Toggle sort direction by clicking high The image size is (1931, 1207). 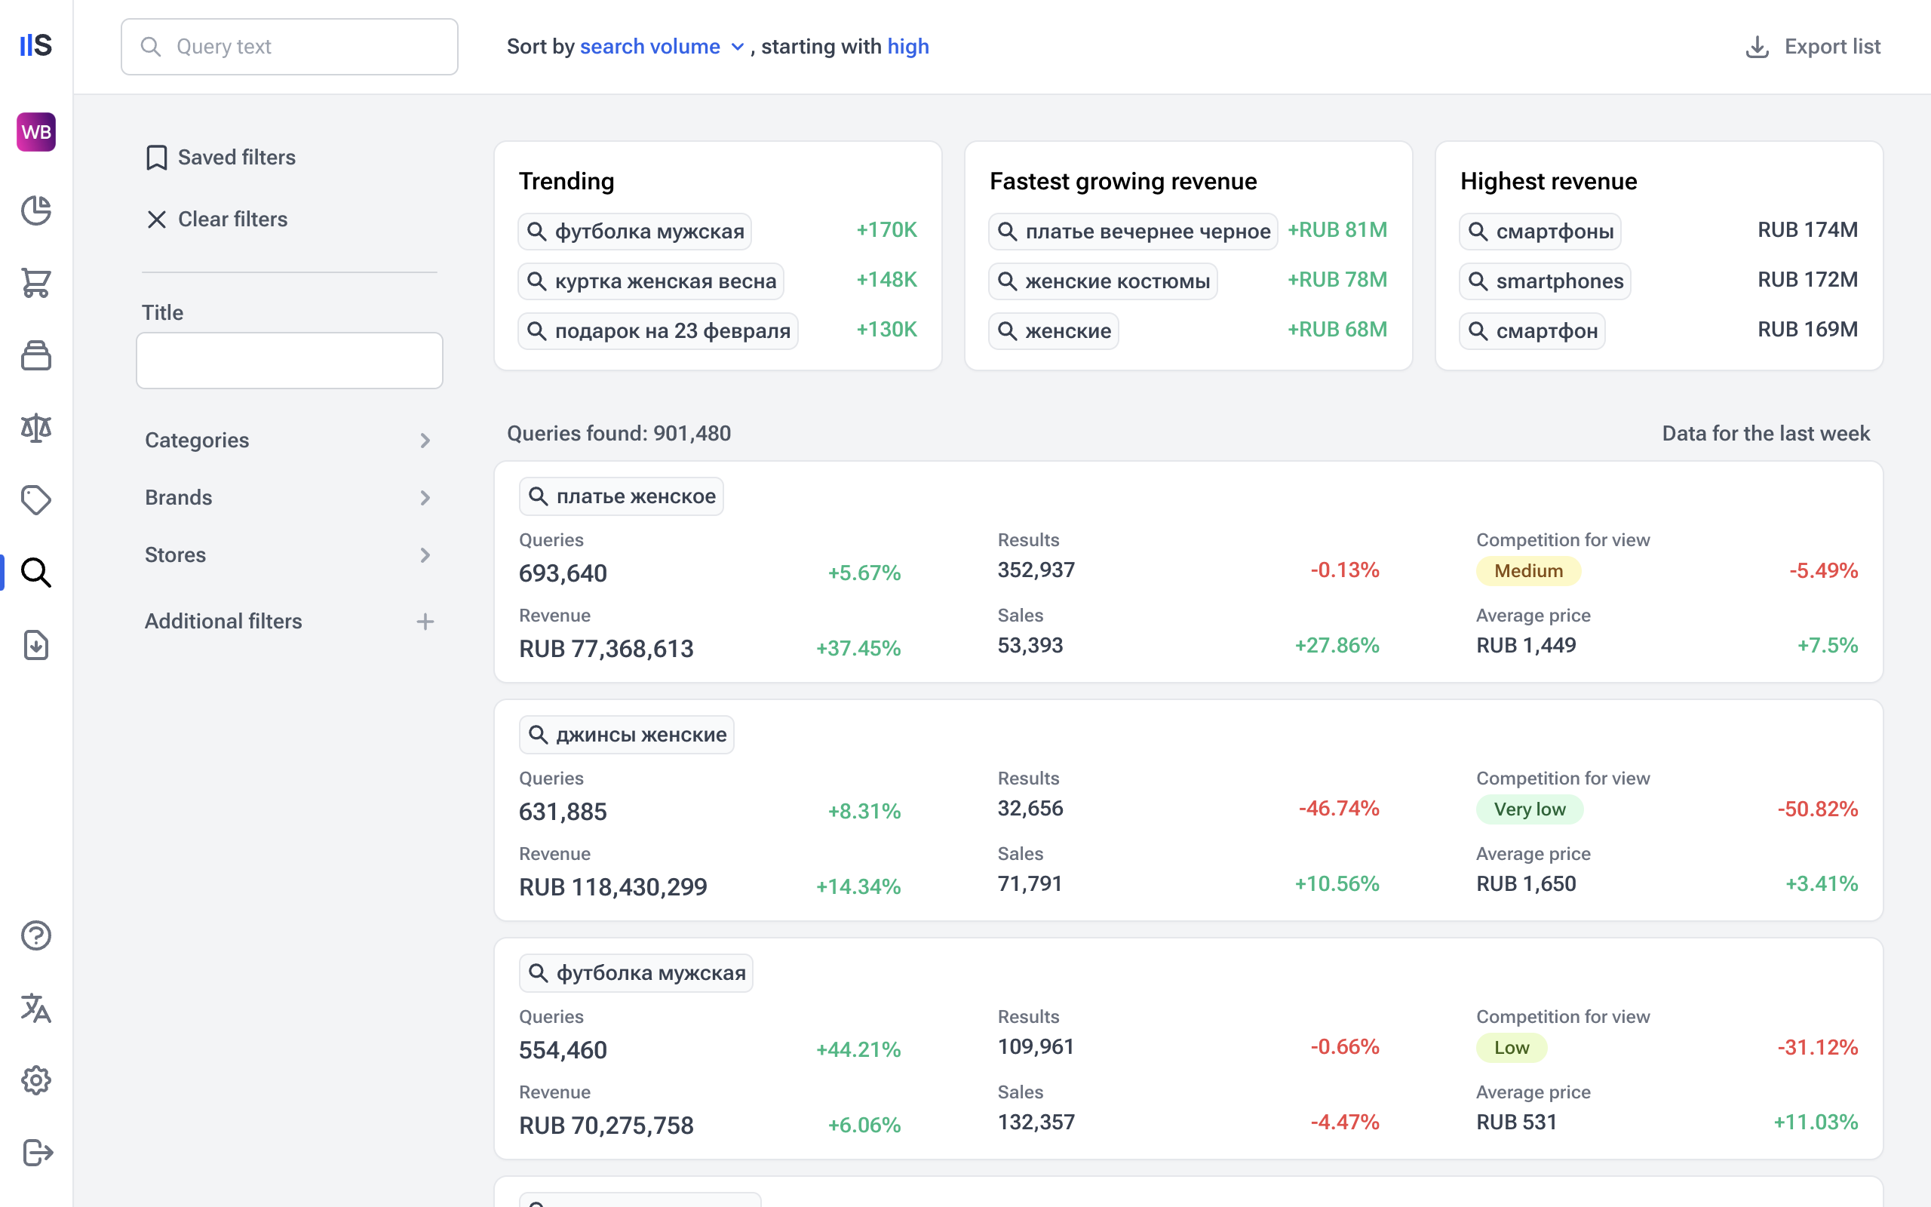[908, 46]
